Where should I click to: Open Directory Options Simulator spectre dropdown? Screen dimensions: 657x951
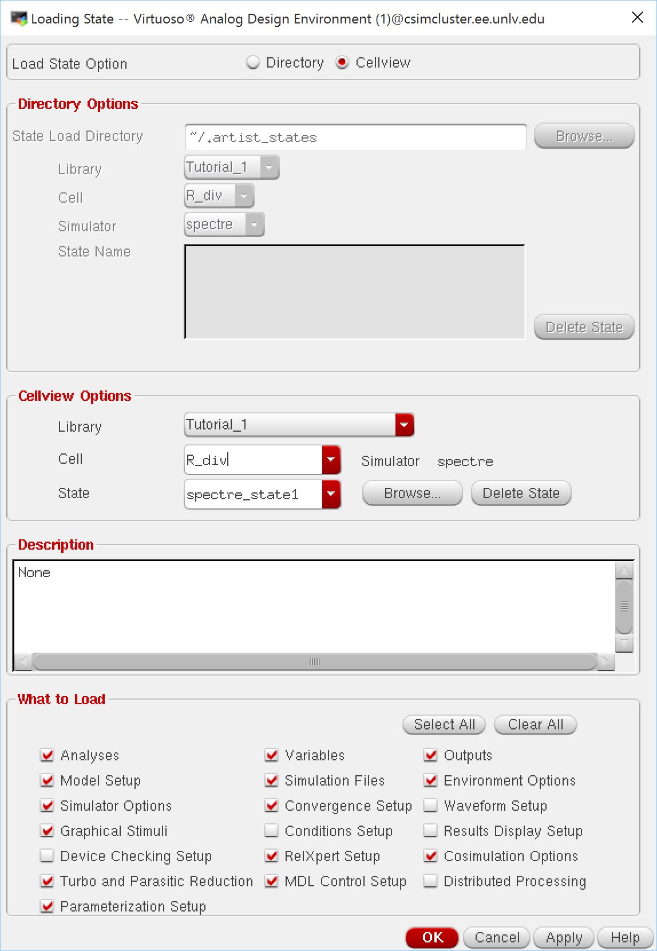224,224
